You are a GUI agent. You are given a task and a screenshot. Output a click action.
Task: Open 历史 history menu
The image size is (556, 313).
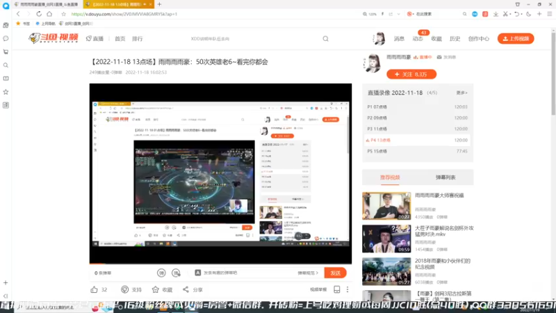click(x=455, y=39)
